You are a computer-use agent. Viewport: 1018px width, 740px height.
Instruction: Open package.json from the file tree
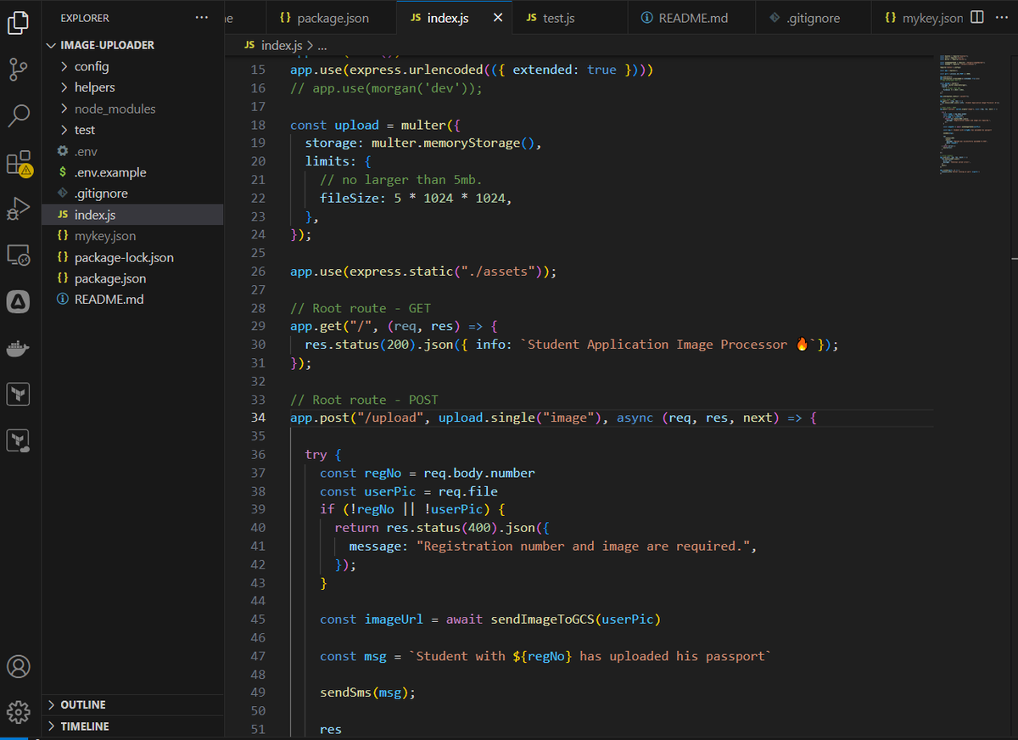point(133,278)
